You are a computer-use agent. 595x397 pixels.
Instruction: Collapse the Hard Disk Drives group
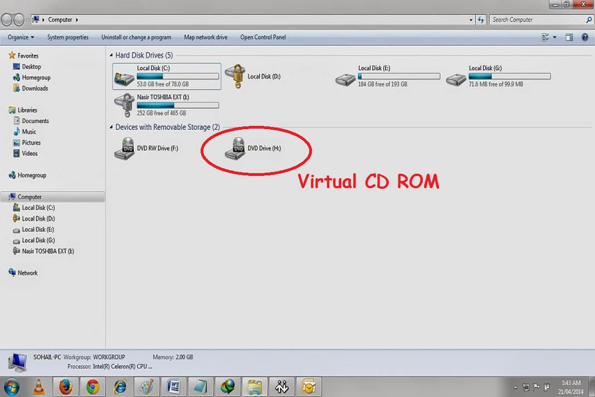(x=111, y=55)
